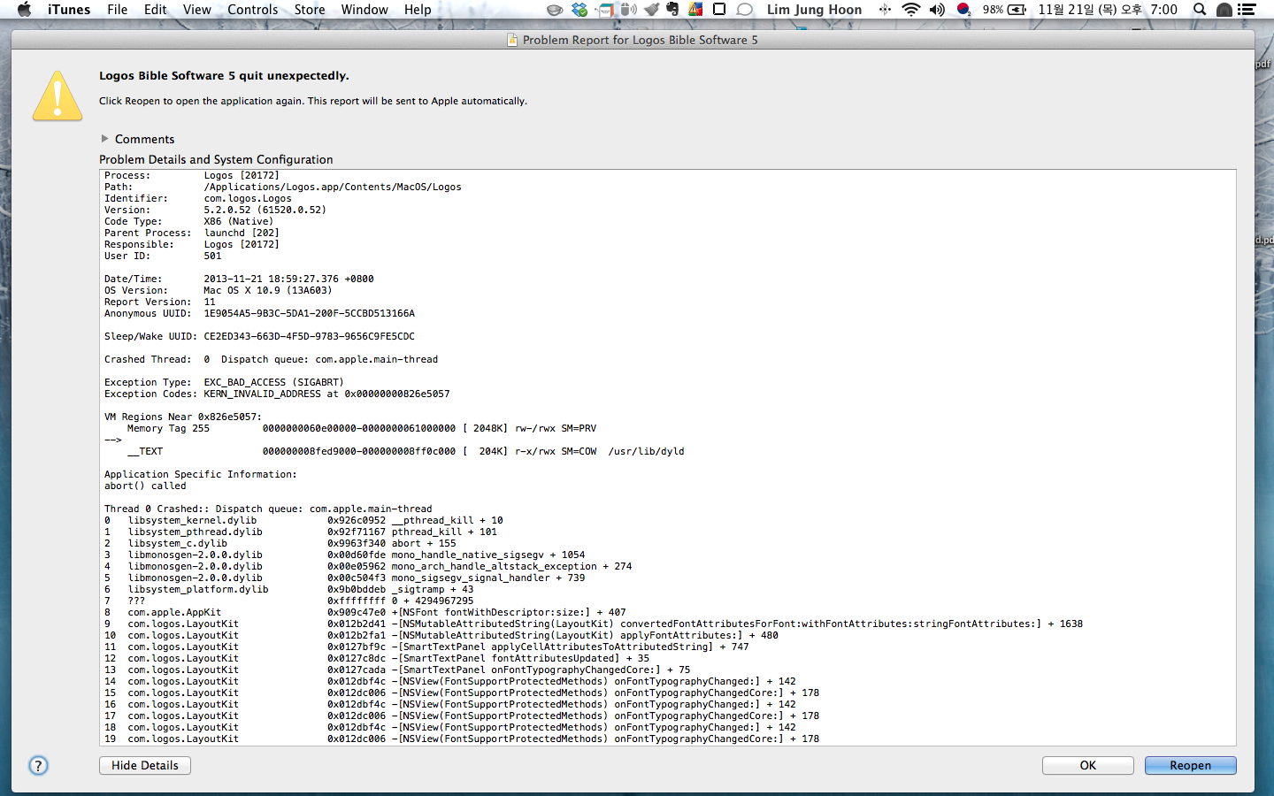The height and width of the screenshot is (796, 1274).
Task: Expand the Comments disclosure triangle
Action: tap(104, 139)
